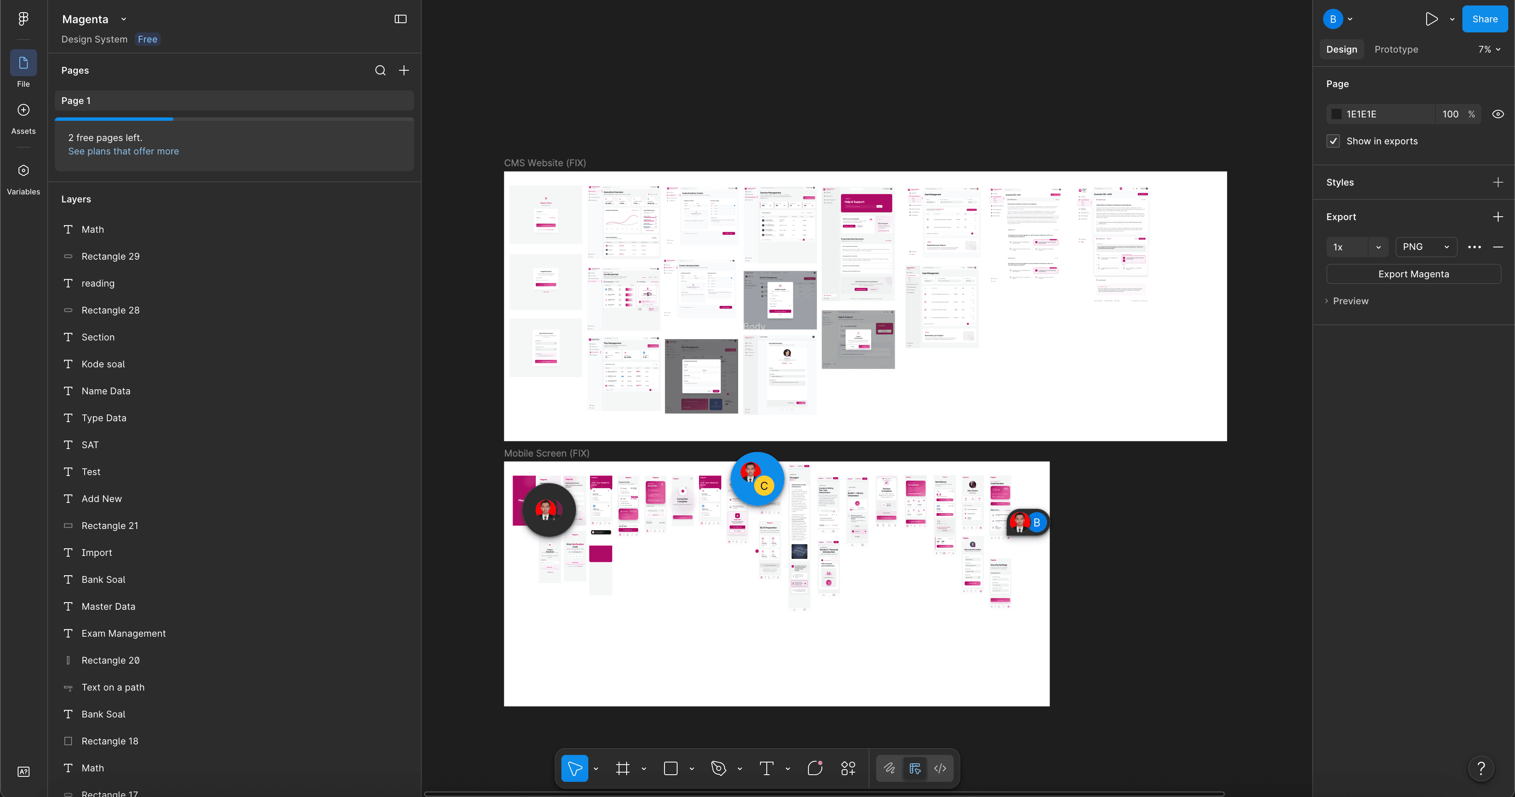Click the page color opacity field 100
Viewport: 1515px width, 797px height.
click(x=1450, y=114)
